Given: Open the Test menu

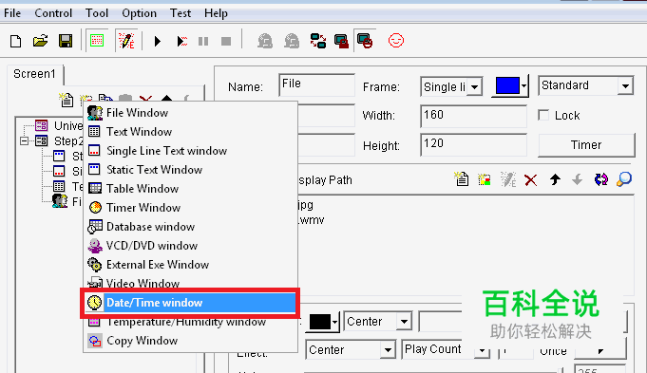Looking at the screenshot, I should pyautogui.click(x=181, y=13).
